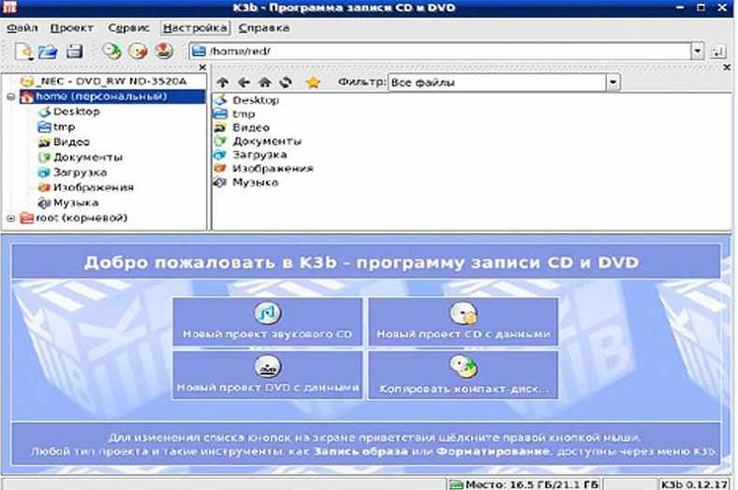Select tmp in the folder tree

(64, 127)
